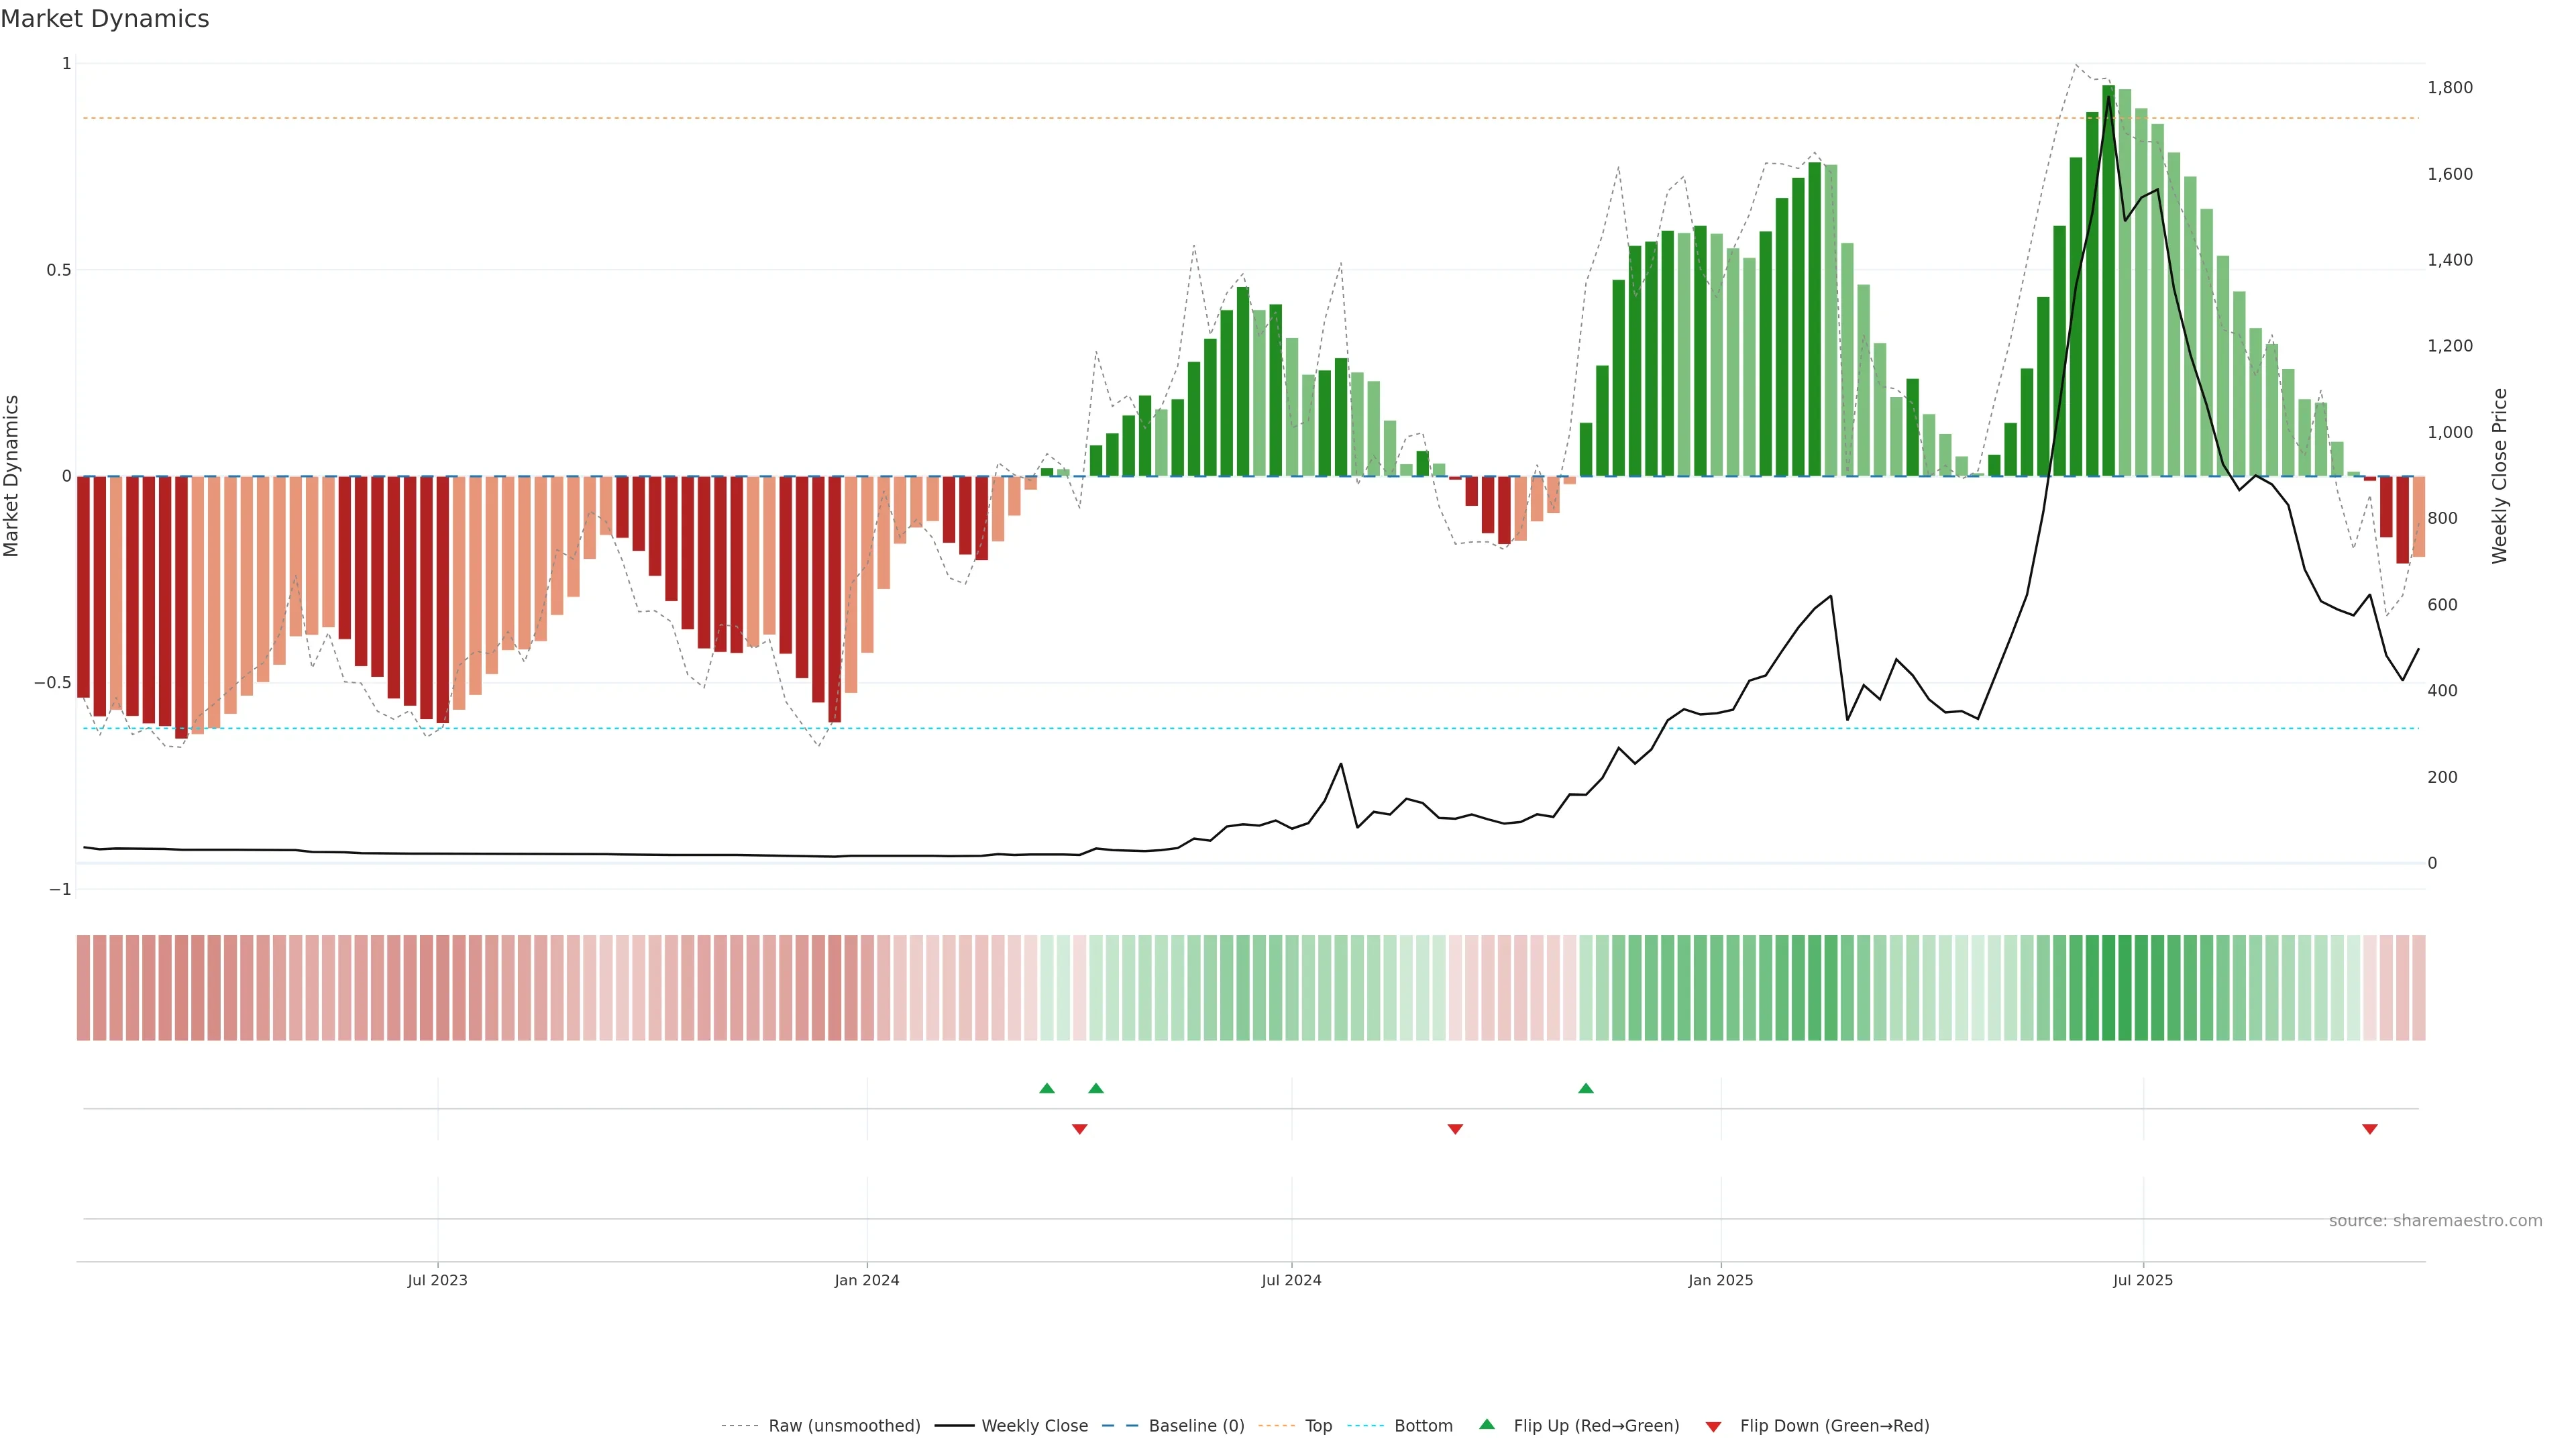Viewport: 2576px width, 1449px height.
Task: Click the leftmost green Flip Up triangle marker
Action: point(1046,1088)
